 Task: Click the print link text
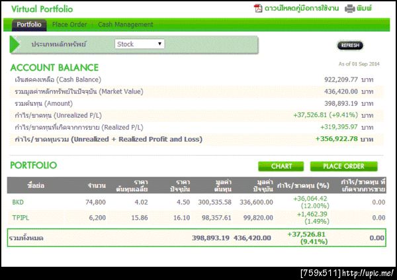[x=365, y=9]
